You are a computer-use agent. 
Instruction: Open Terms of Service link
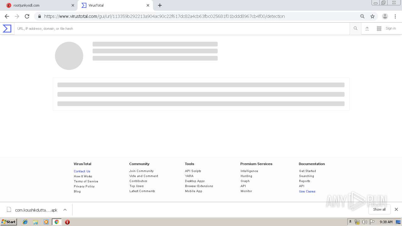86,181
